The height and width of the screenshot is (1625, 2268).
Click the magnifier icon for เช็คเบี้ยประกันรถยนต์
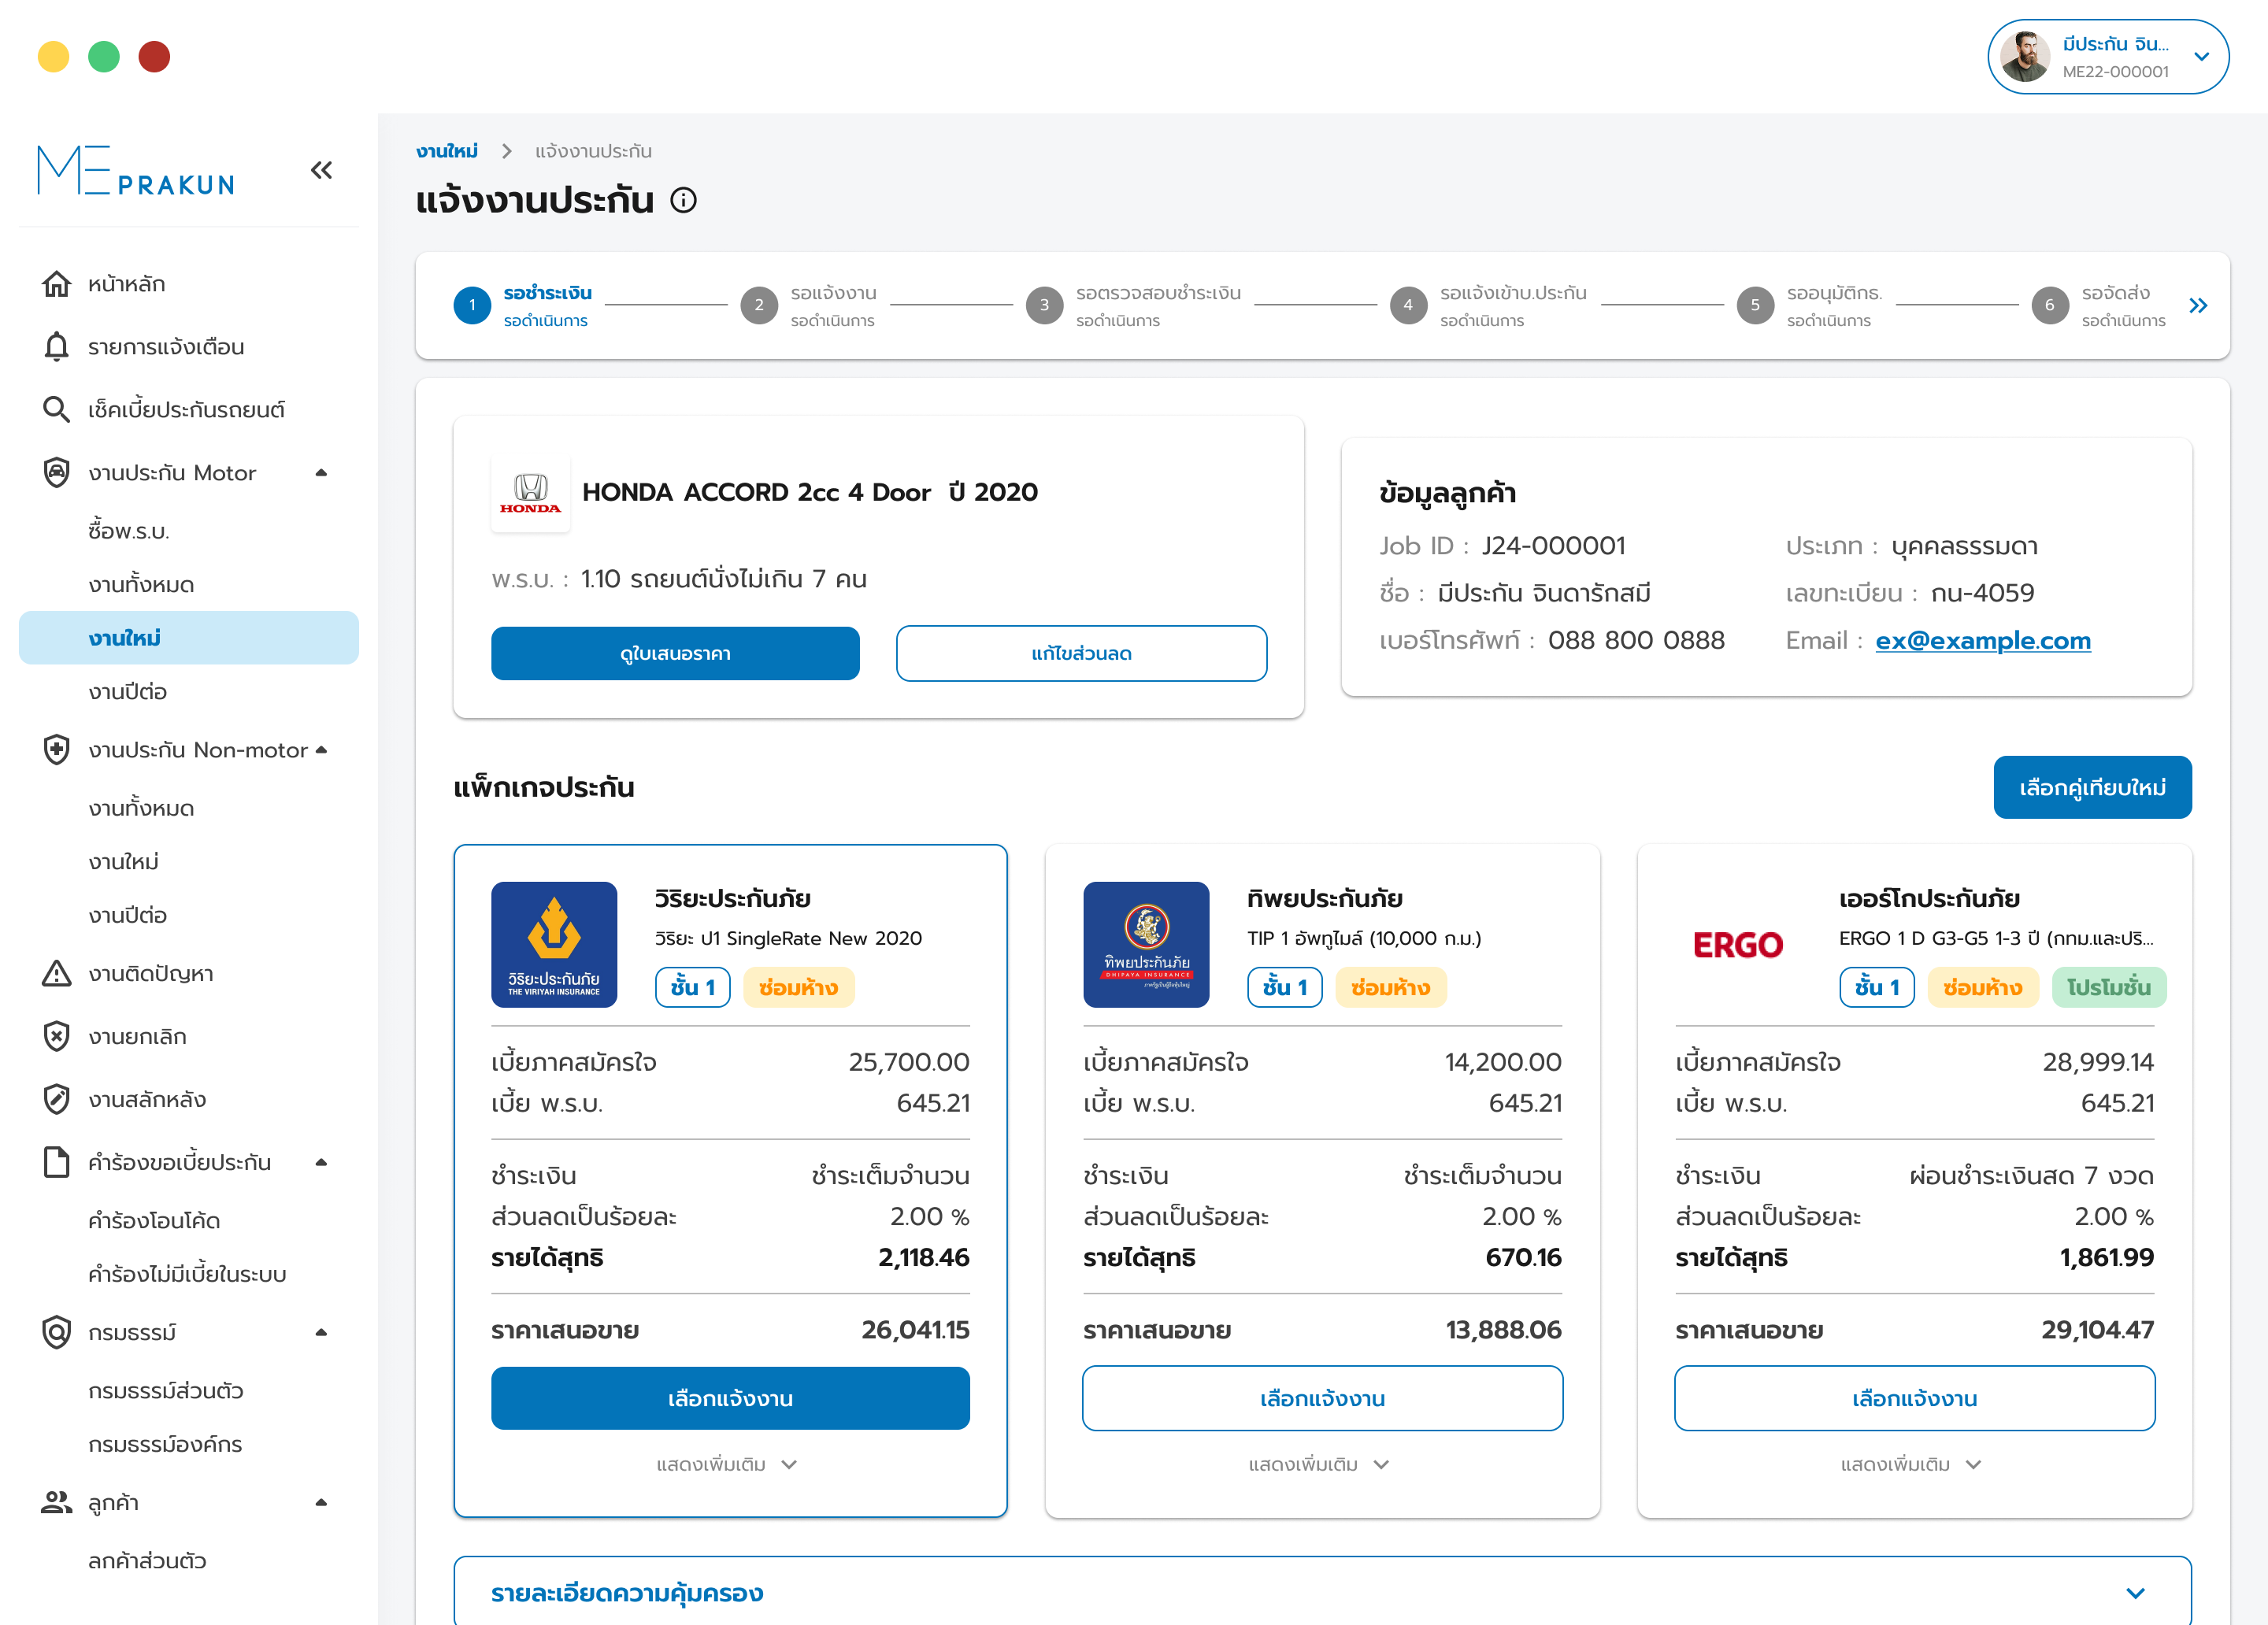coord(56,410)
